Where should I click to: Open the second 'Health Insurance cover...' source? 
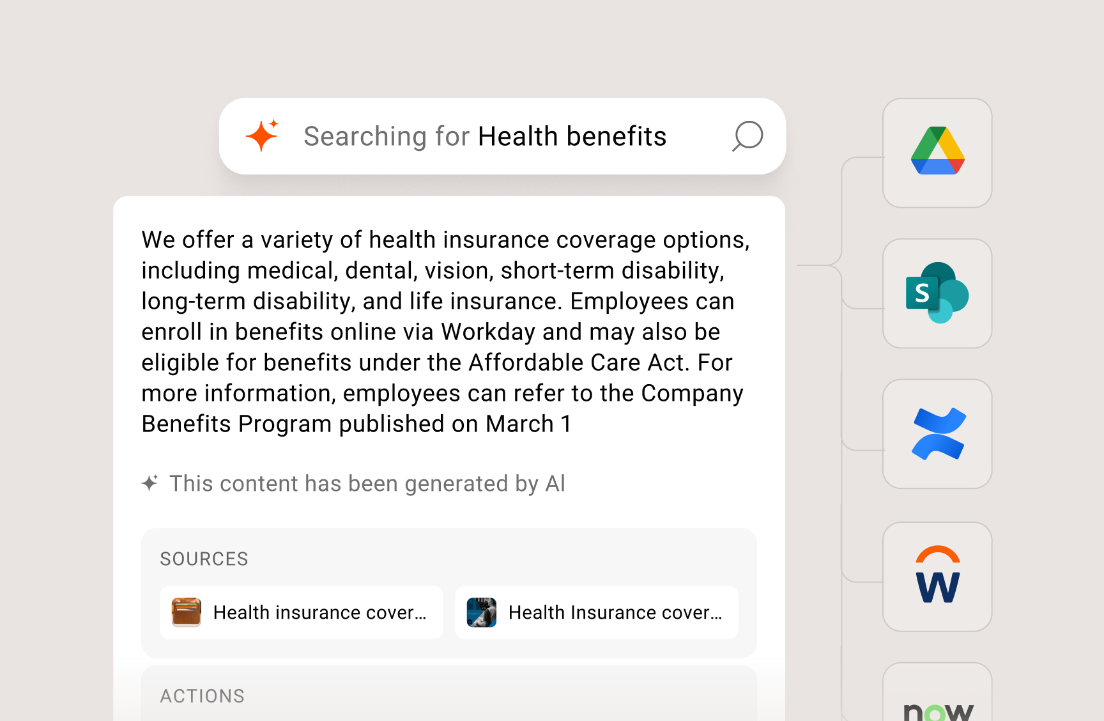pyautogui.click(x=596, y=612)
